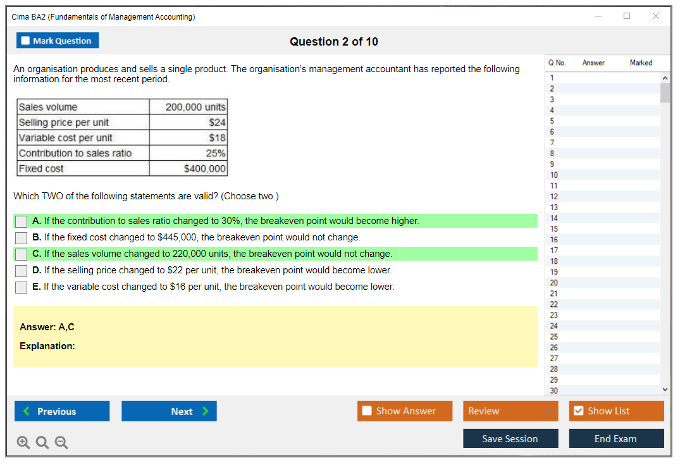
Task: Check answer option E about variable cost
Action: pyautogui.click(x=22, y=287)
